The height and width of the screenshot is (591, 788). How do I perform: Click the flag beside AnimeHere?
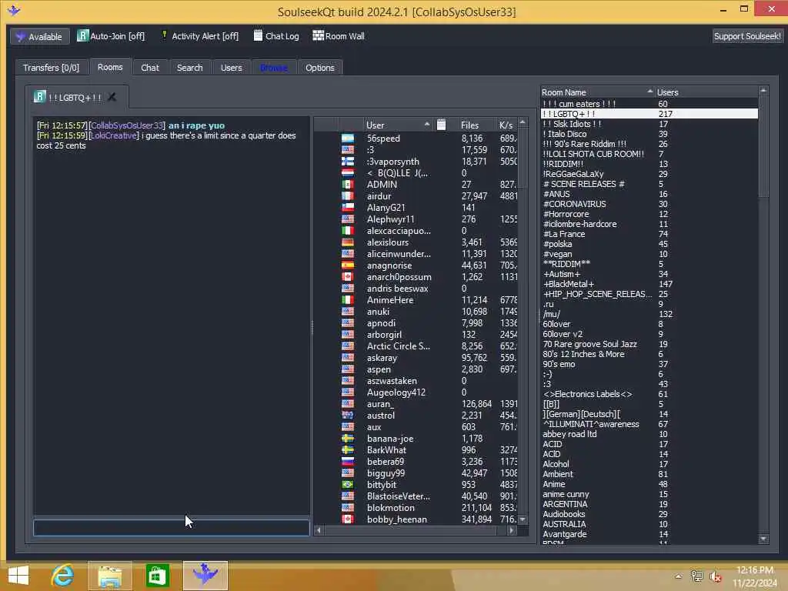pos(348,300)
